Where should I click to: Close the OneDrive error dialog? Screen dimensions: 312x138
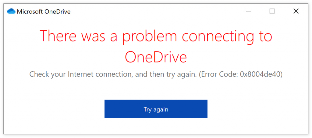(x=296, y=11)
